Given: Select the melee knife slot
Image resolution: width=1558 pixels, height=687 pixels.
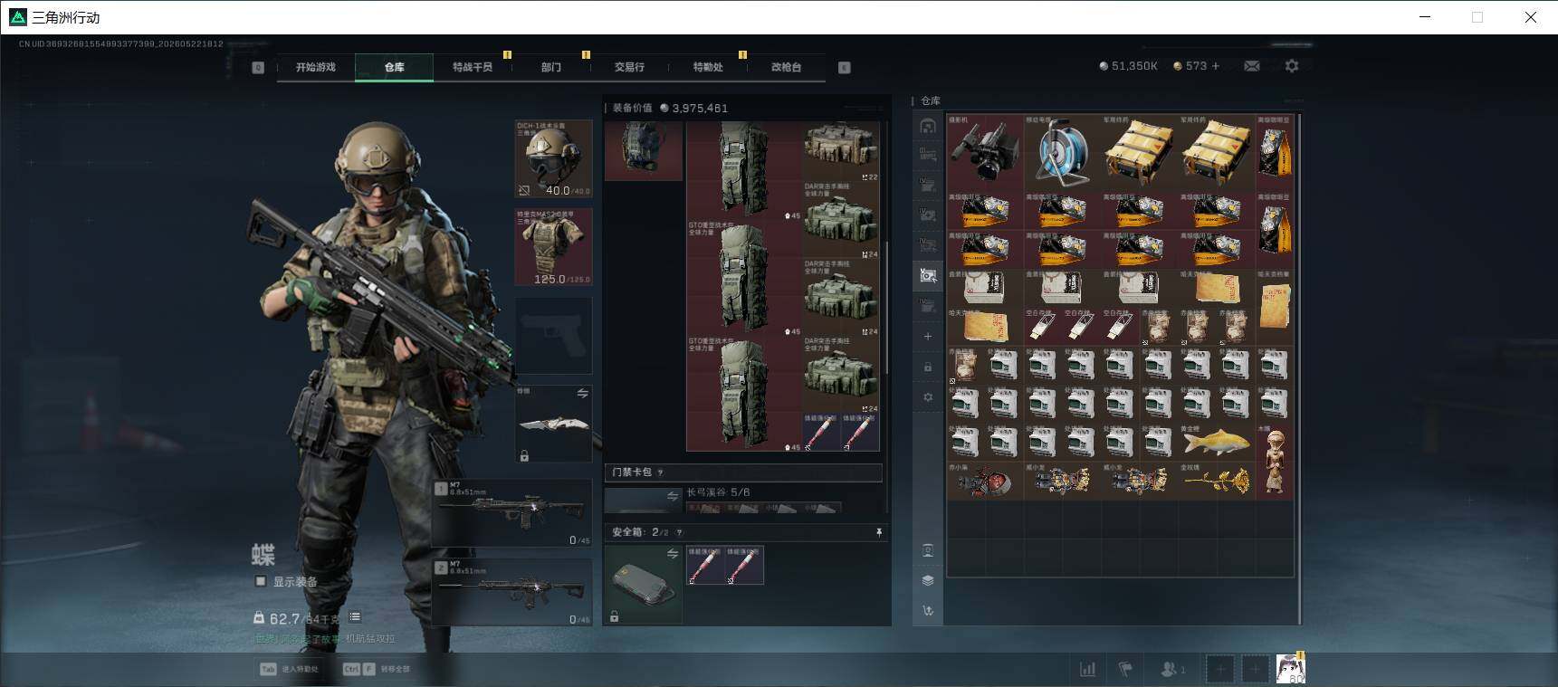Looking at the screenshot, I should tap(553, 424).
